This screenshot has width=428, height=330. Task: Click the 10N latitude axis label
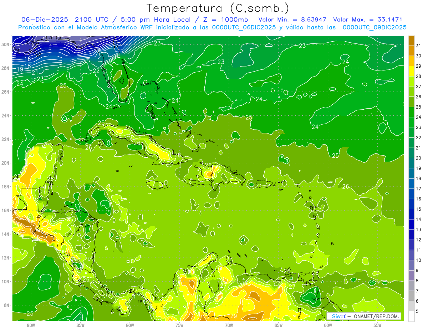point(6,281)
